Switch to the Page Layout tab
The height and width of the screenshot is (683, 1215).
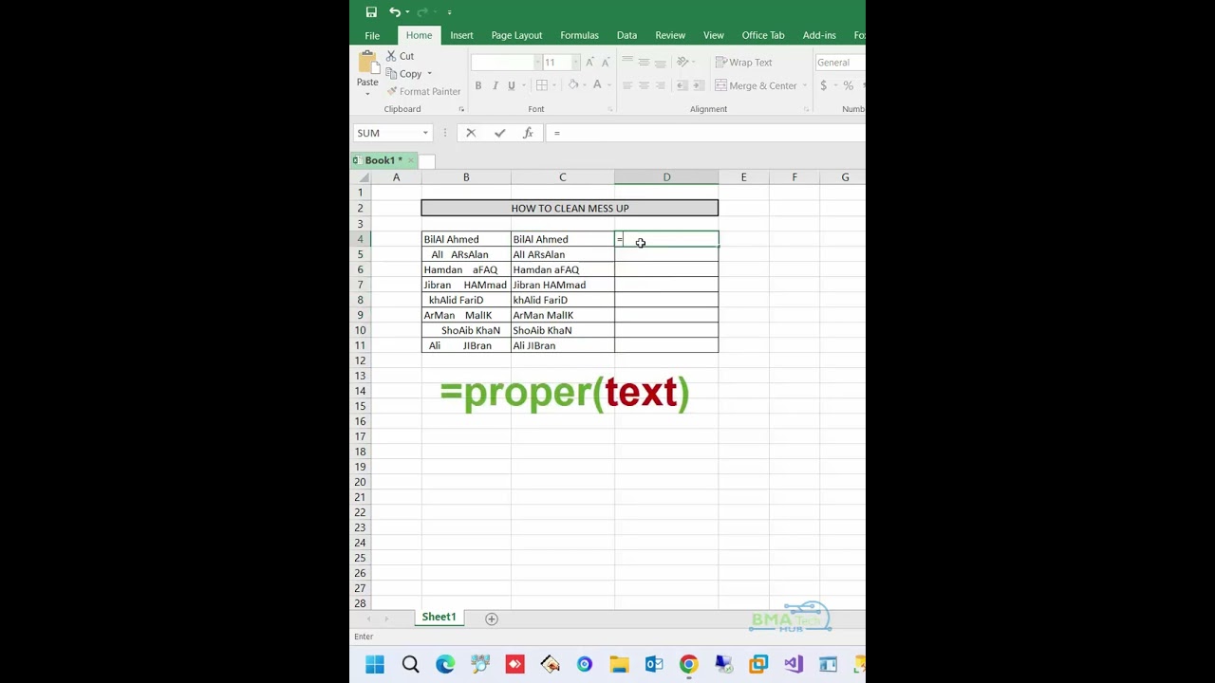(x=516, y=35)
